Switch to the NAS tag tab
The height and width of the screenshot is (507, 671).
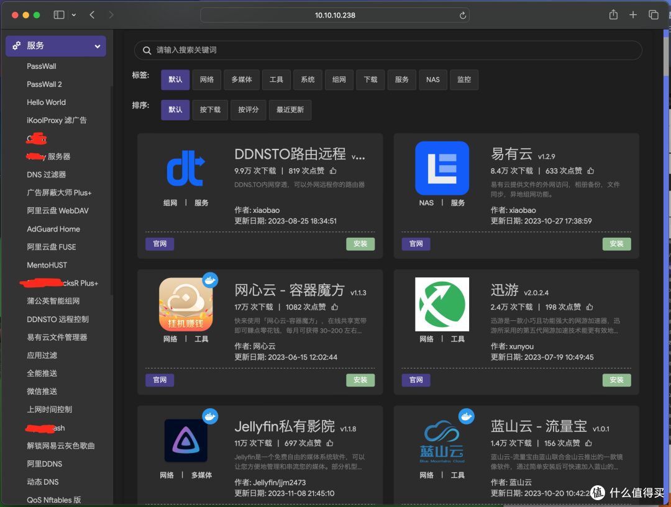coord(432,79)
